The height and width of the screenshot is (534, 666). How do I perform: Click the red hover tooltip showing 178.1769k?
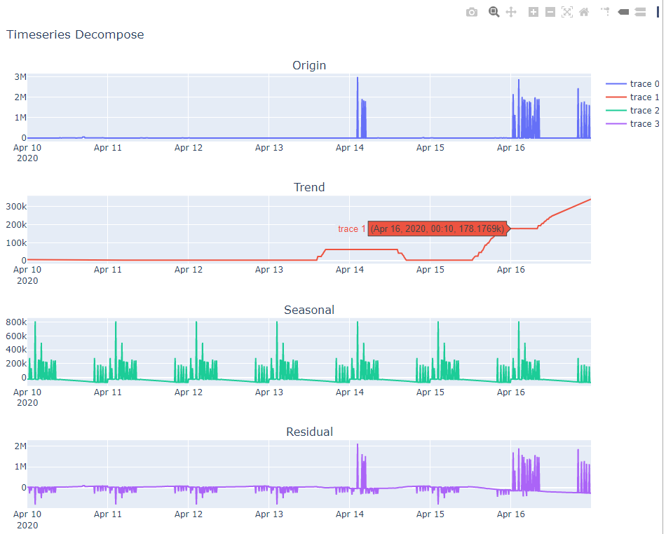pos(437,228)
